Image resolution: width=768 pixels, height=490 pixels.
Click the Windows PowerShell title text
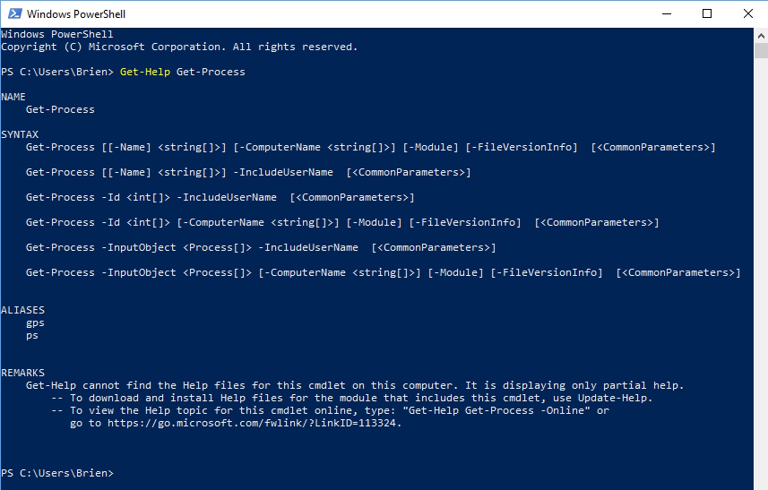point(76,14)
